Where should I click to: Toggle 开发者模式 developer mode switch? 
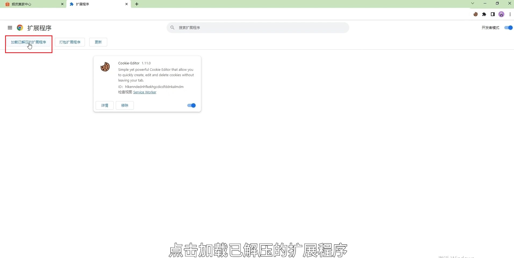(x=508, y=28)
